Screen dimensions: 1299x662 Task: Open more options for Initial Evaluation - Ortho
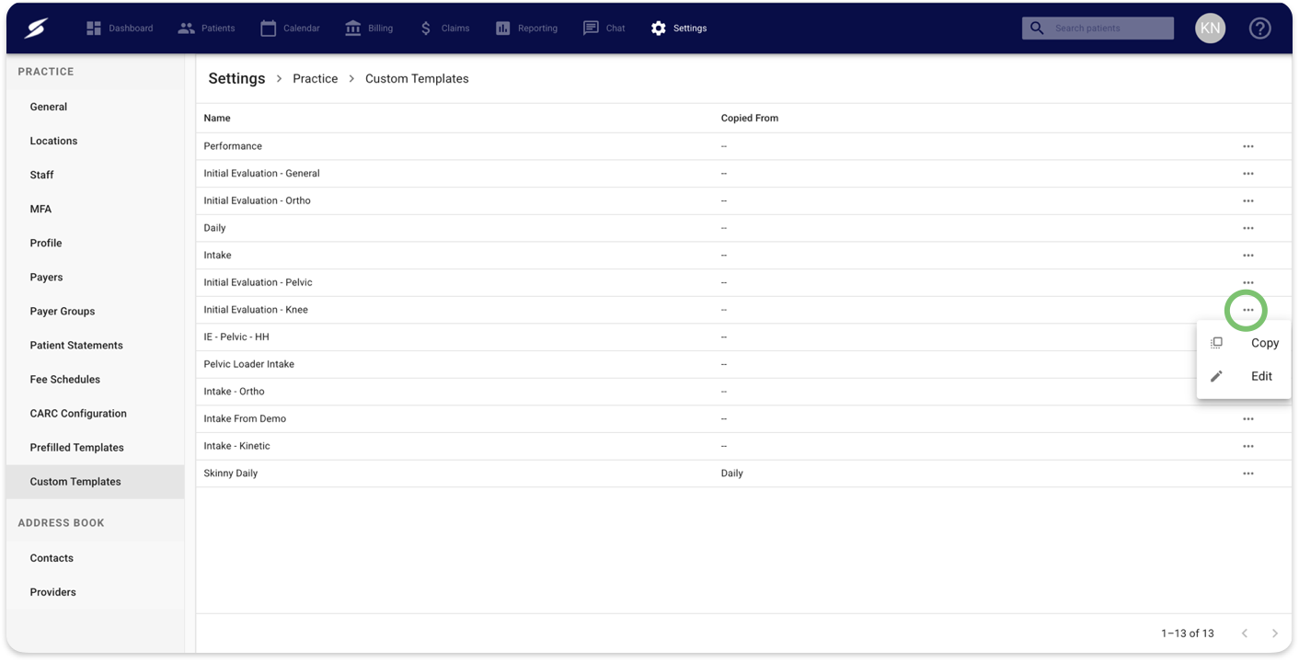coord(1247,200)
